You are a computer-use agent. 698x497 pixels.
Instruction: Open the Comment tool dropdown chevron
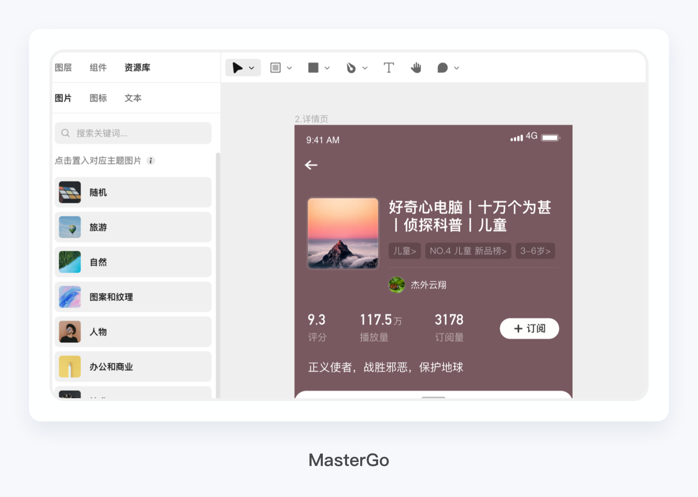pos(456,68)
